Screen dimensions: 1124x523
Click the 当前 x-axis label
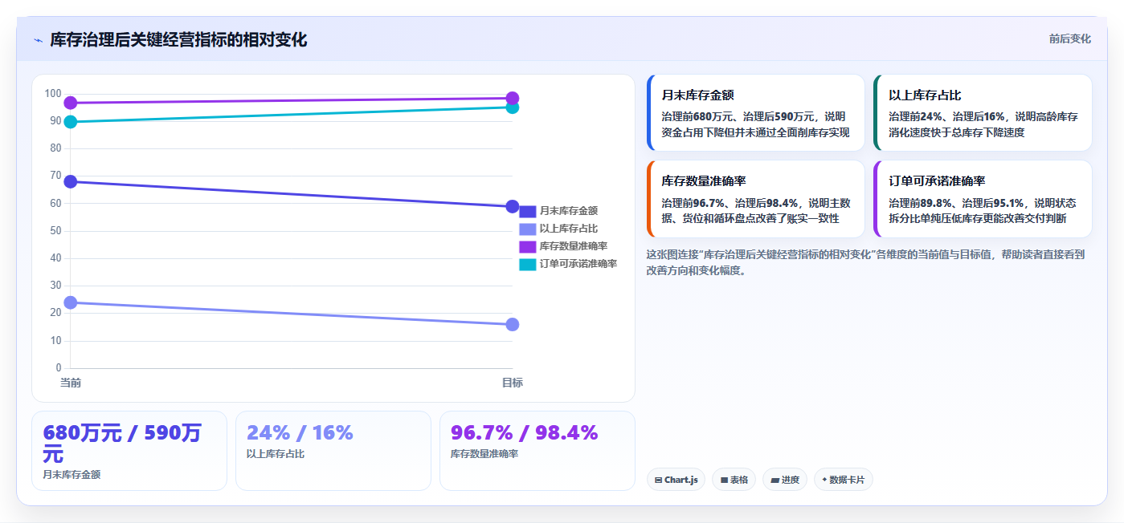[x=71, y=383]
